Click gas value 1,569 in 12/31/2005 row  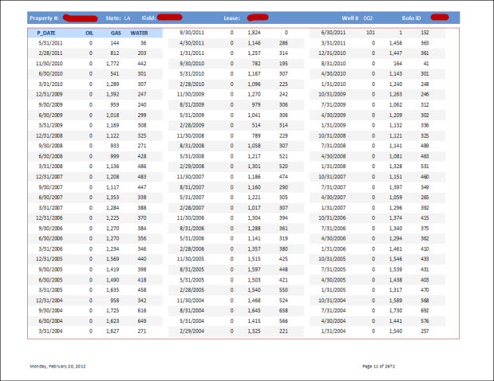click(113, 259)
